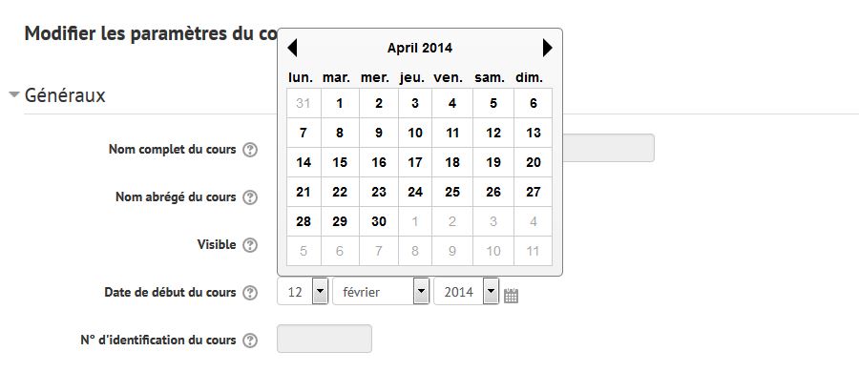The image size is (859, 372).
Task: Go to next month in calendar
Action: (x=547, y=48)
